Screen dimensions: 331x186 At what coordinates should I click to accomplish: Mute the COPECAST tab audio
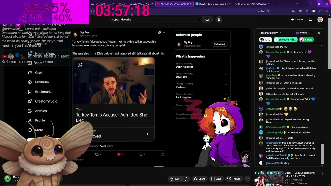pyautogui.click(x=162, y=4)
